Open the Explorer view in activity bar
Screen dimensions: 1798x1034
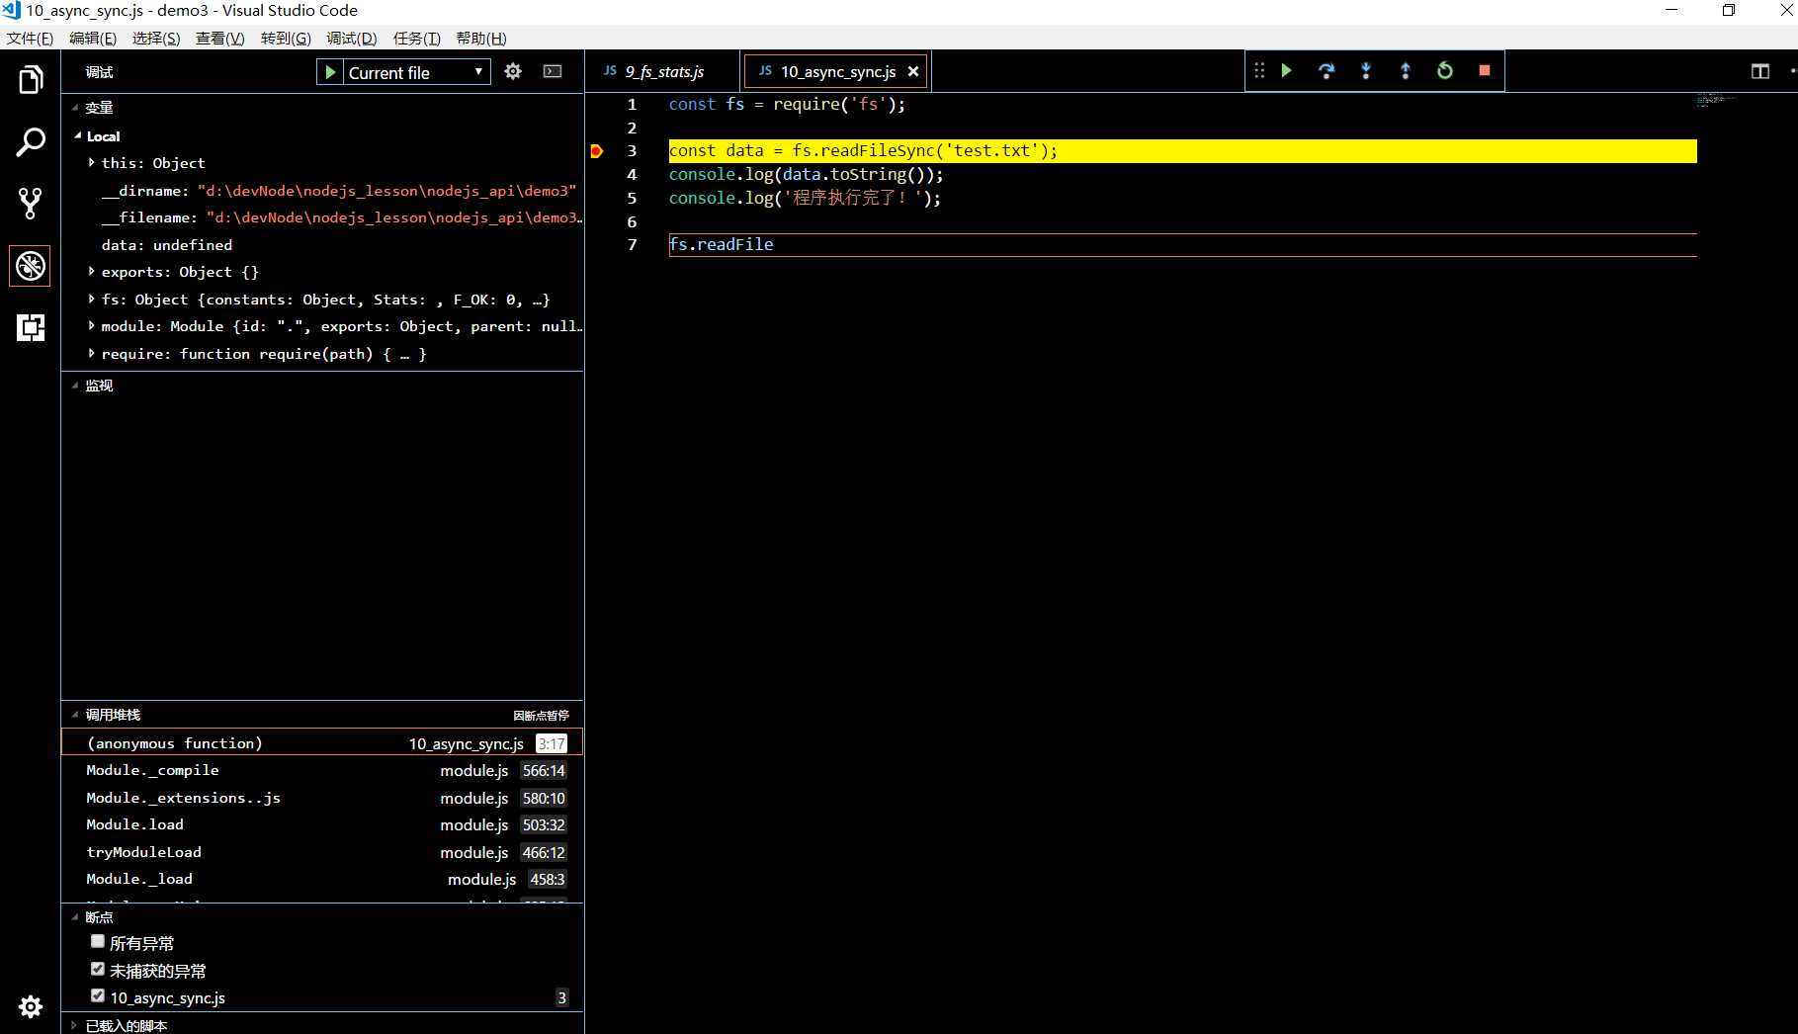(31, 80)
